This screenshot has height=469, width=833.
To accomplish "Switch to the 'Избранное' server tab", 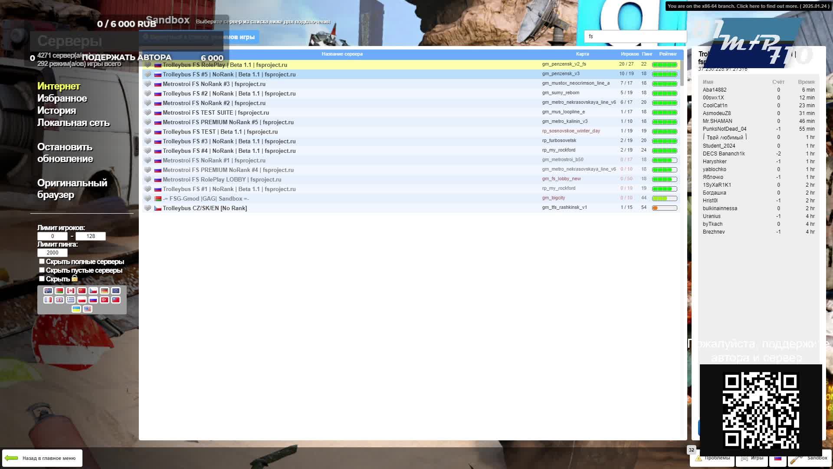I will coord(62,99).
